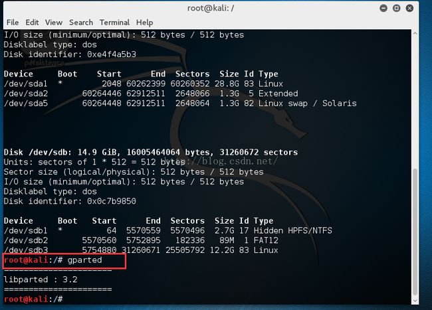Click the 'Extended' type text
The width and height of the screenshot is (432, 310).
pos(278,94)
